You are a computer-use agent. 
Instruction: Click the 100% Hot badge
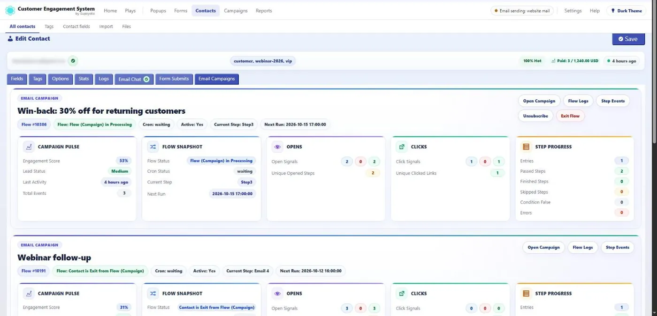pos(533,61)
